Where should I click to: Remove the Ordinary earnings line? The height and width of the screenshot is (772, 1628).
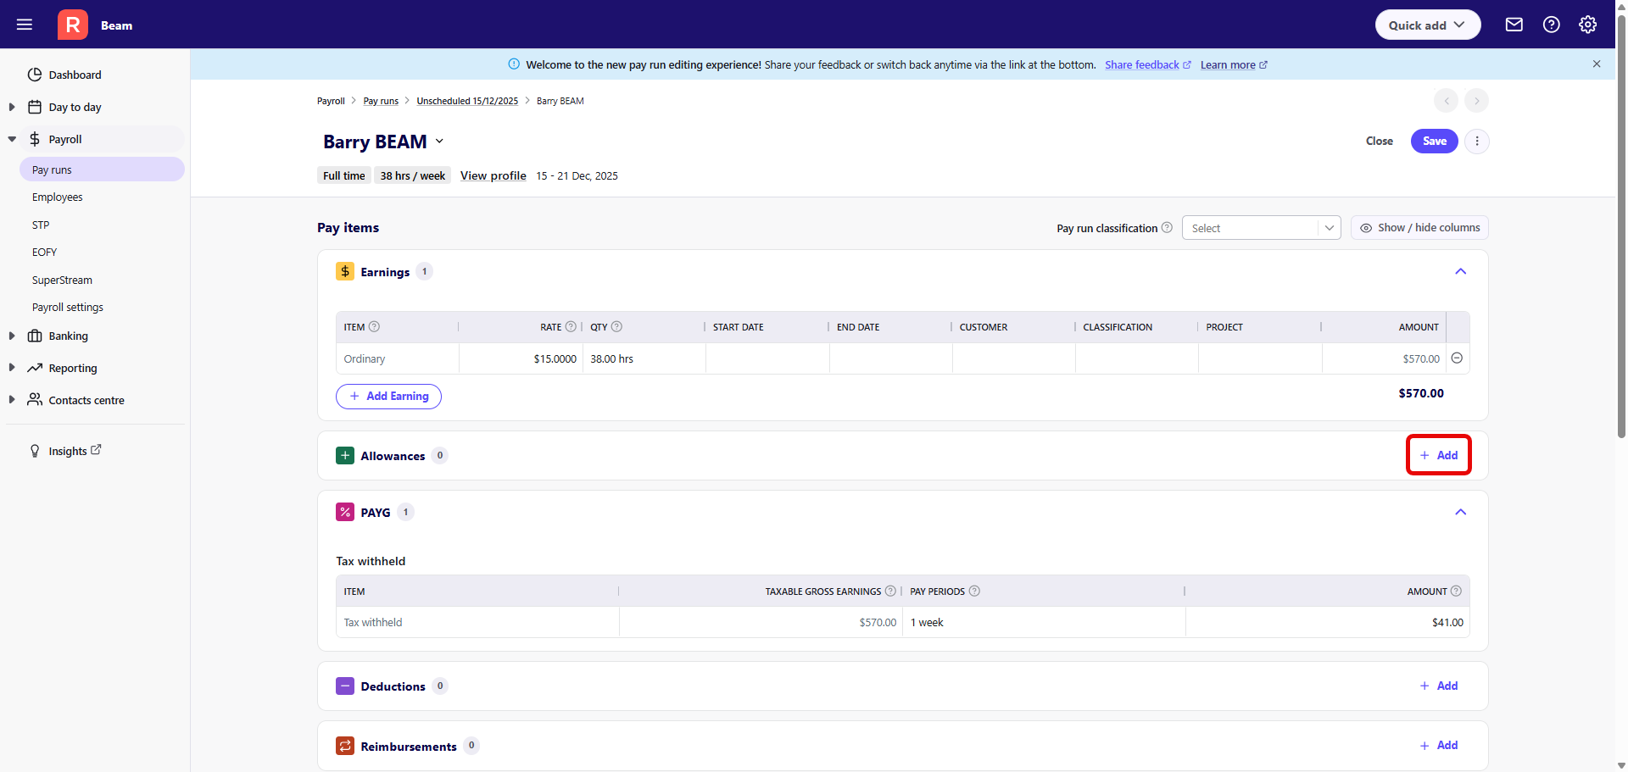tap(1457, 358)
